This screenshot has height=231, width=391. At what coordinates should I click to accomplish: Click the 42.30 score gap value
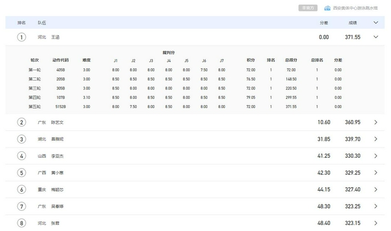pos(324,173)
